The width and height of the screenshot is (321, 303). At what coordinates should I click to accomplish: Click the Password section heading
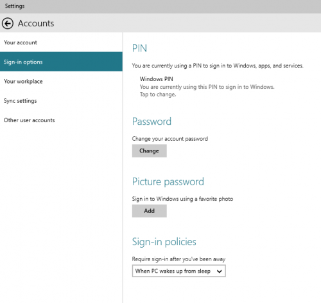pos(152,122)
